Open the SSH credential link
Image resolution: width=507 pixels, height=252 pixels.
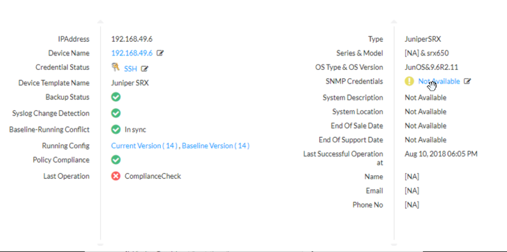130,69
